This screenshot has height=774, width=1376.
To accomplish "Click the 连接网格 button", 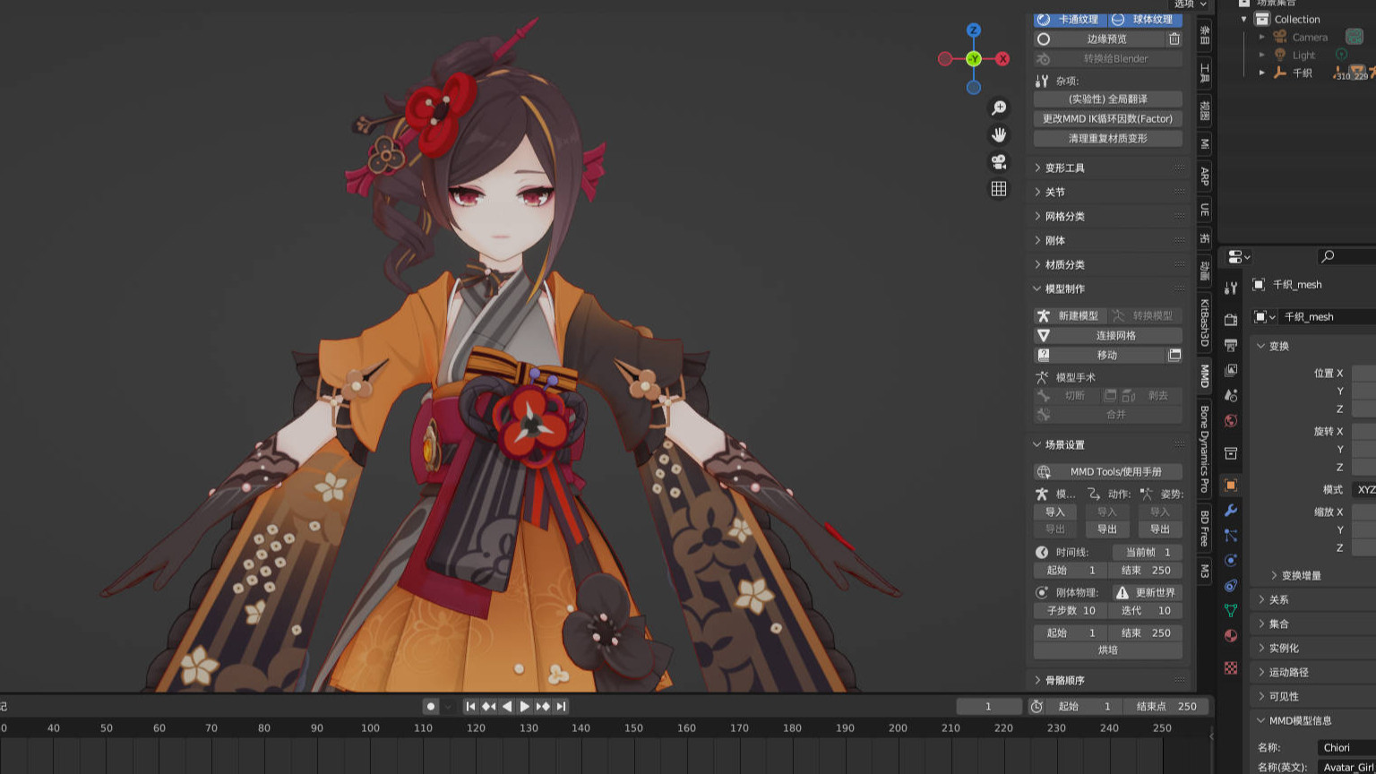I will point(1115,335).
